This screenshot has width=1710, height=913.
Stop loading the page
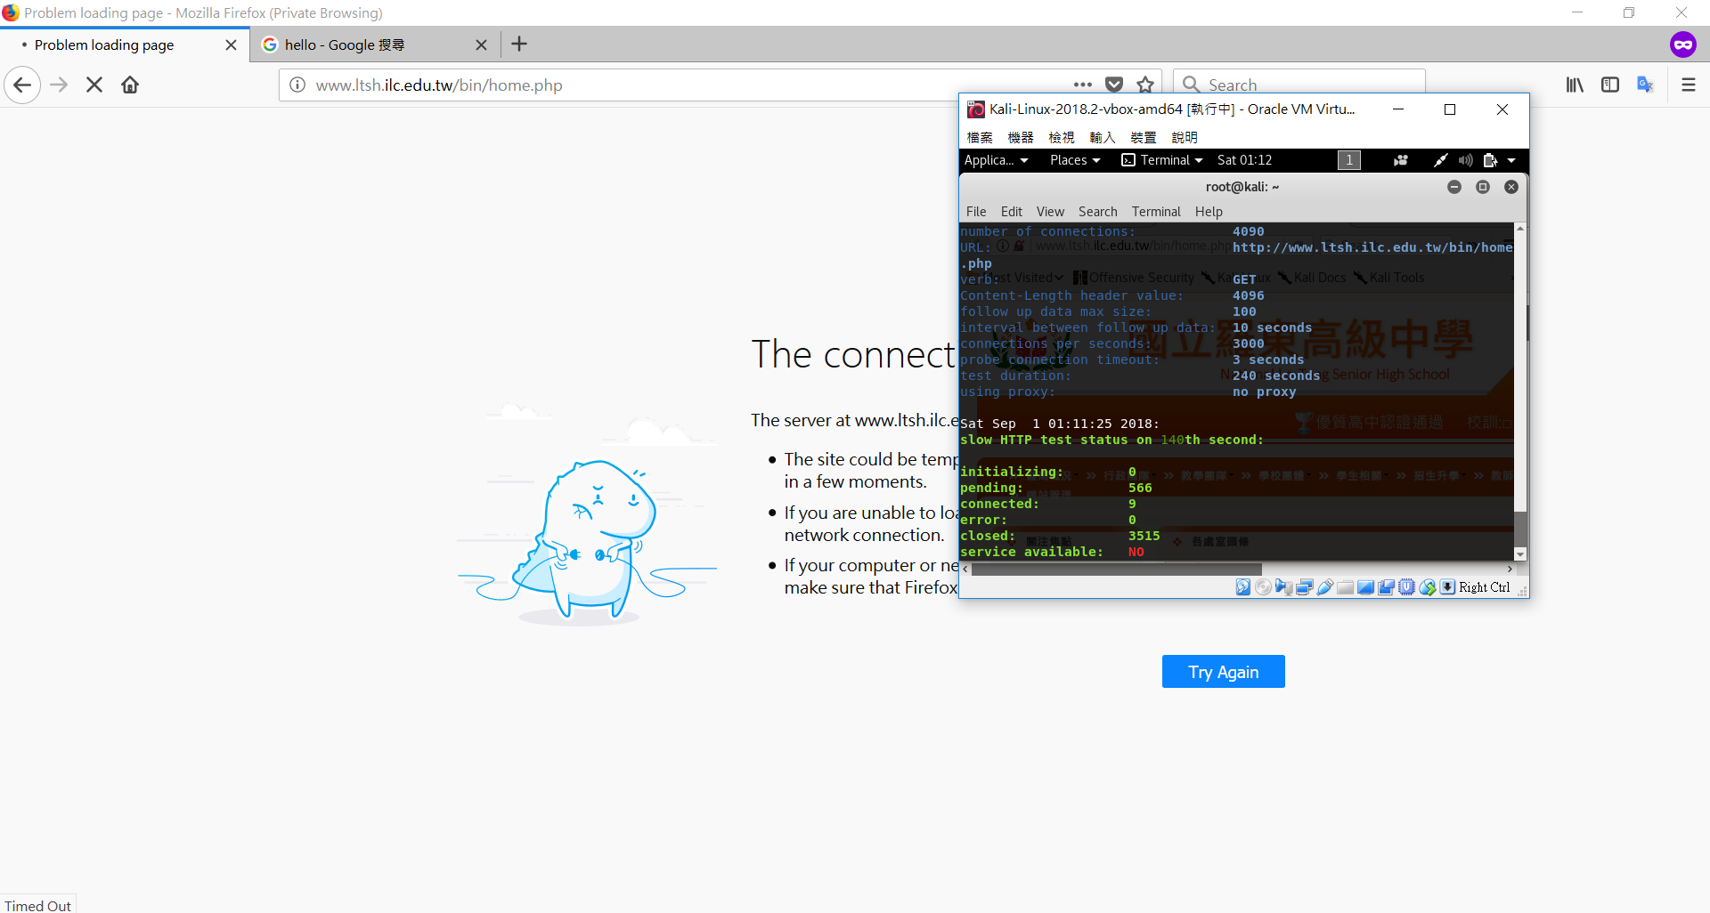[94, 85]
